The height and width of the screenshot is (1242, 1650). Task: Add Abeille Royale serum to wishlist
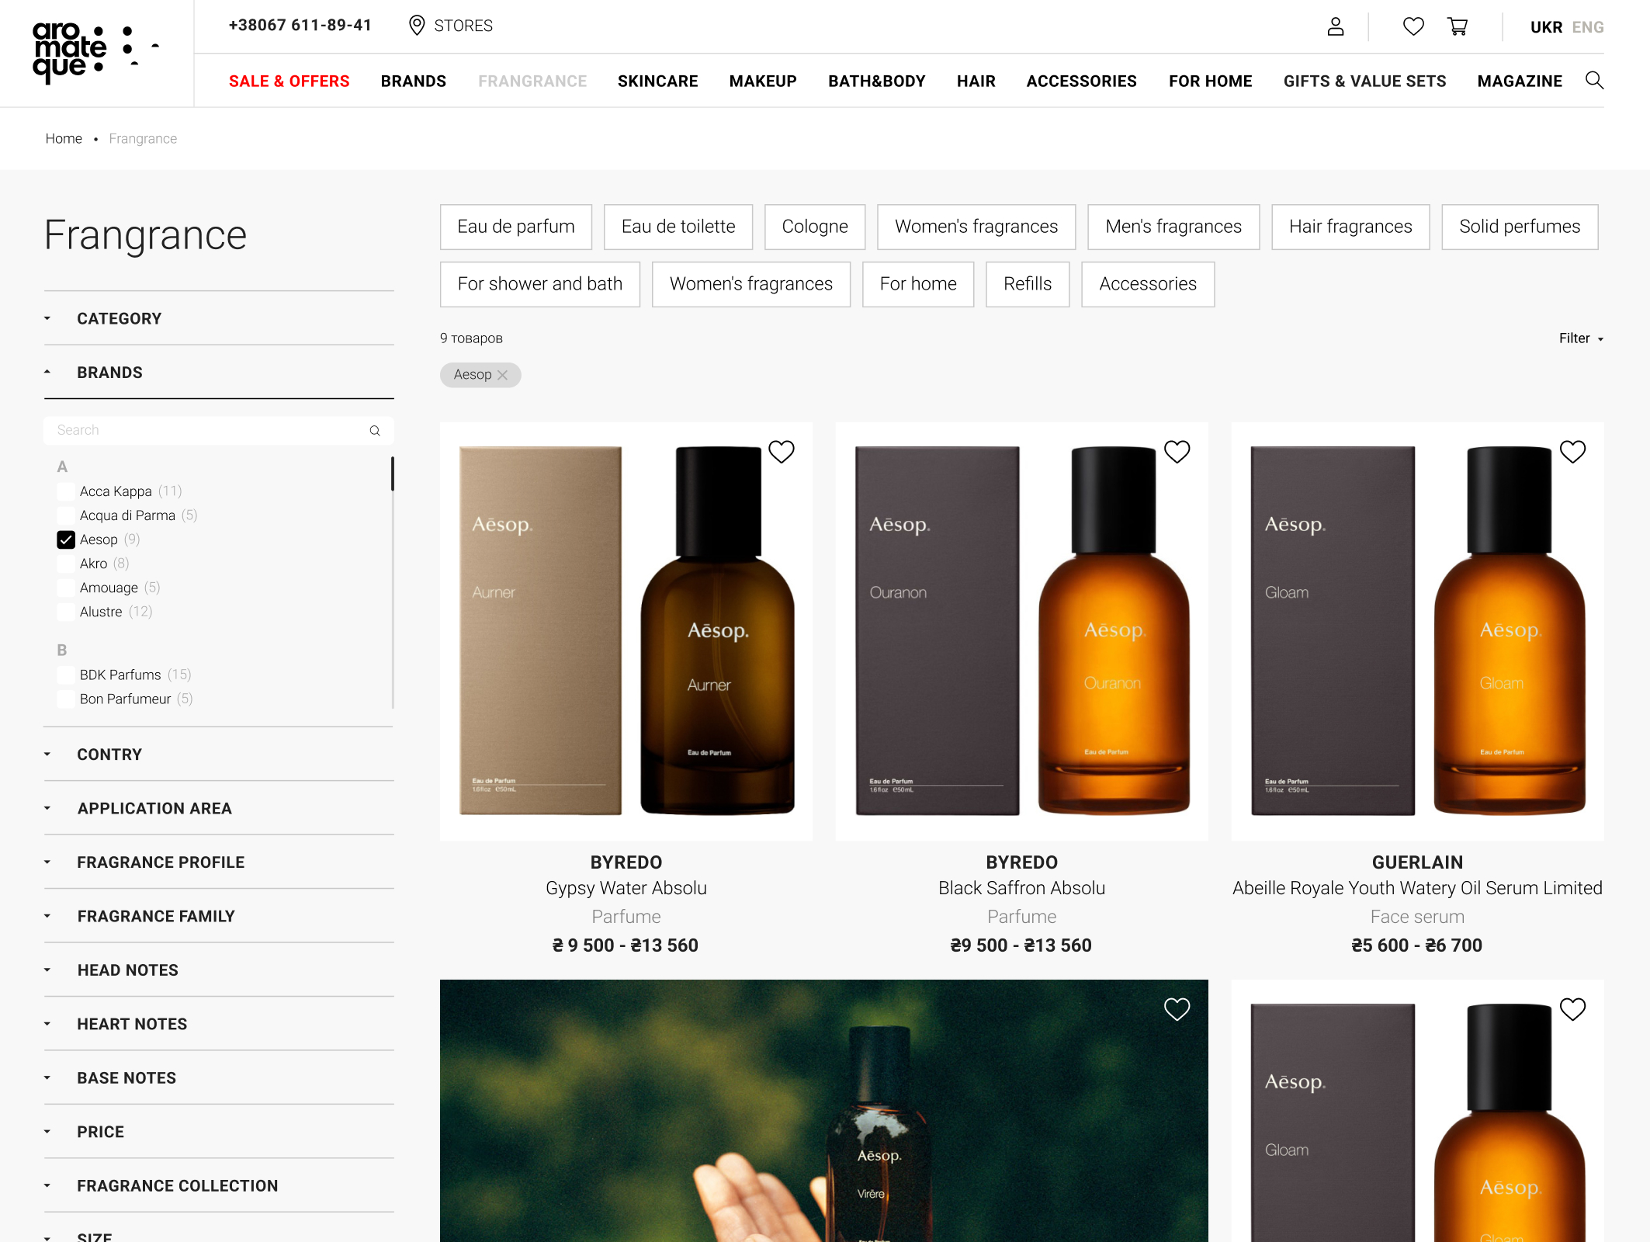click(x=1572, y=451)
